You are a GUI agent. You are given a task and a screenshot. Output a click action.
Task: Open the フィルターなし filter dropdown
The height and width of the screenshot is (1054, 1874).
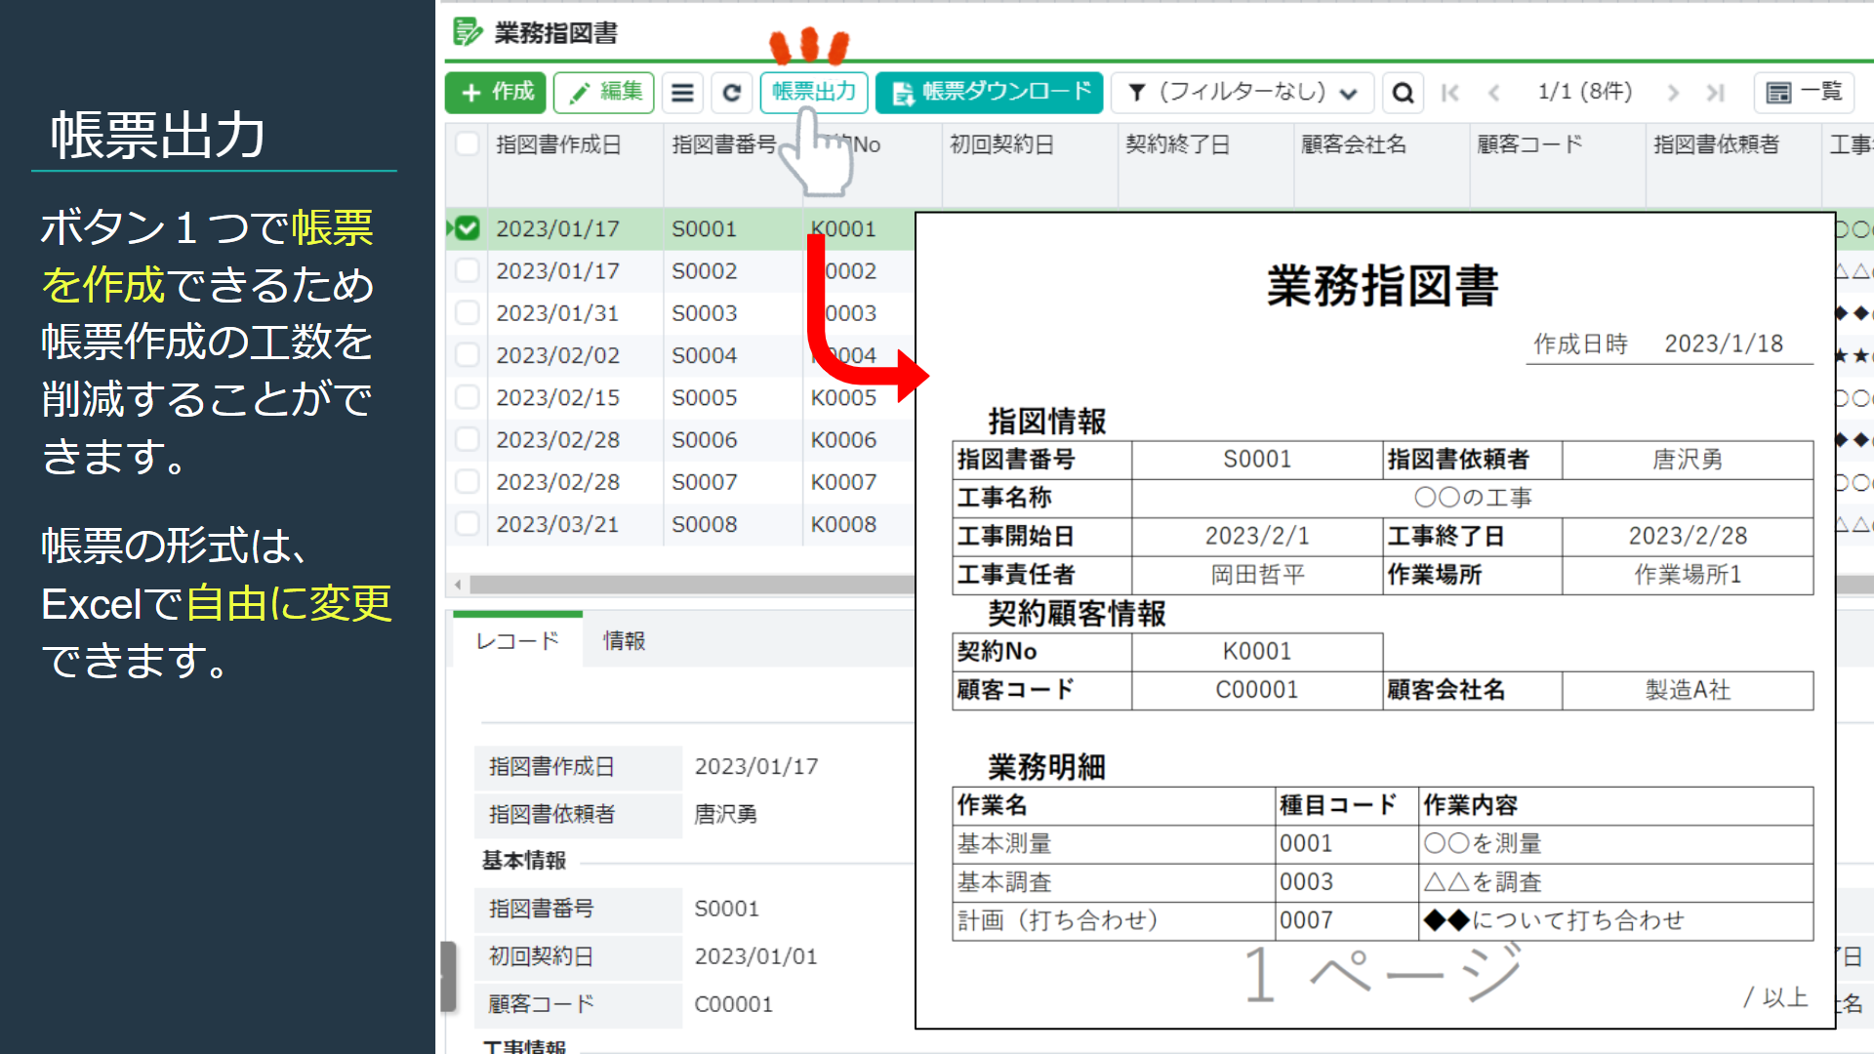1243,93
